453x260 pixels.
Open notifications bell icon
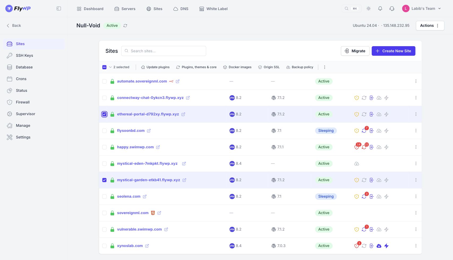[380, 8]
